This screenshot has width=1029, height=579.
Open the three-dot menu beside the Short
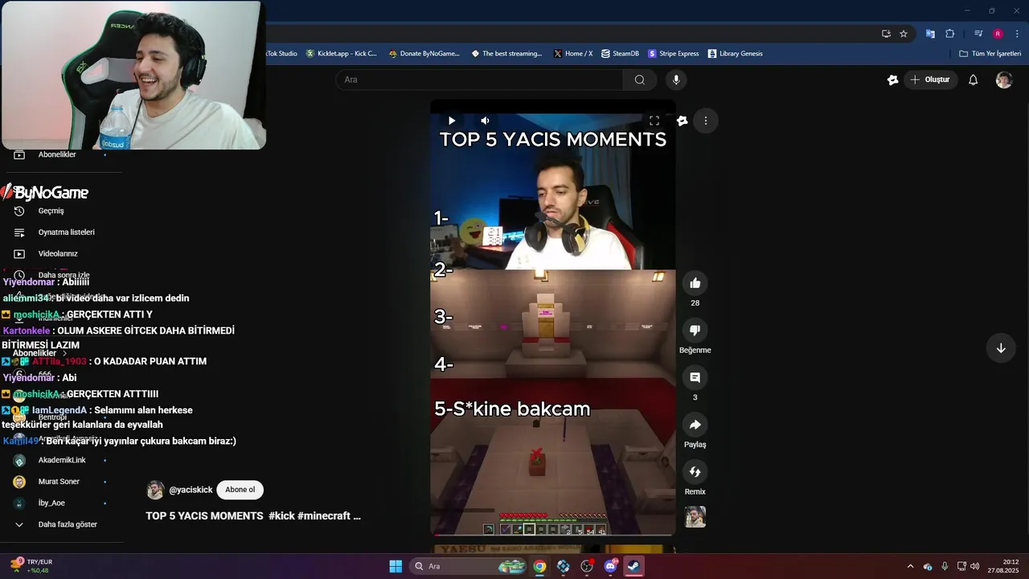click(706, 121)
